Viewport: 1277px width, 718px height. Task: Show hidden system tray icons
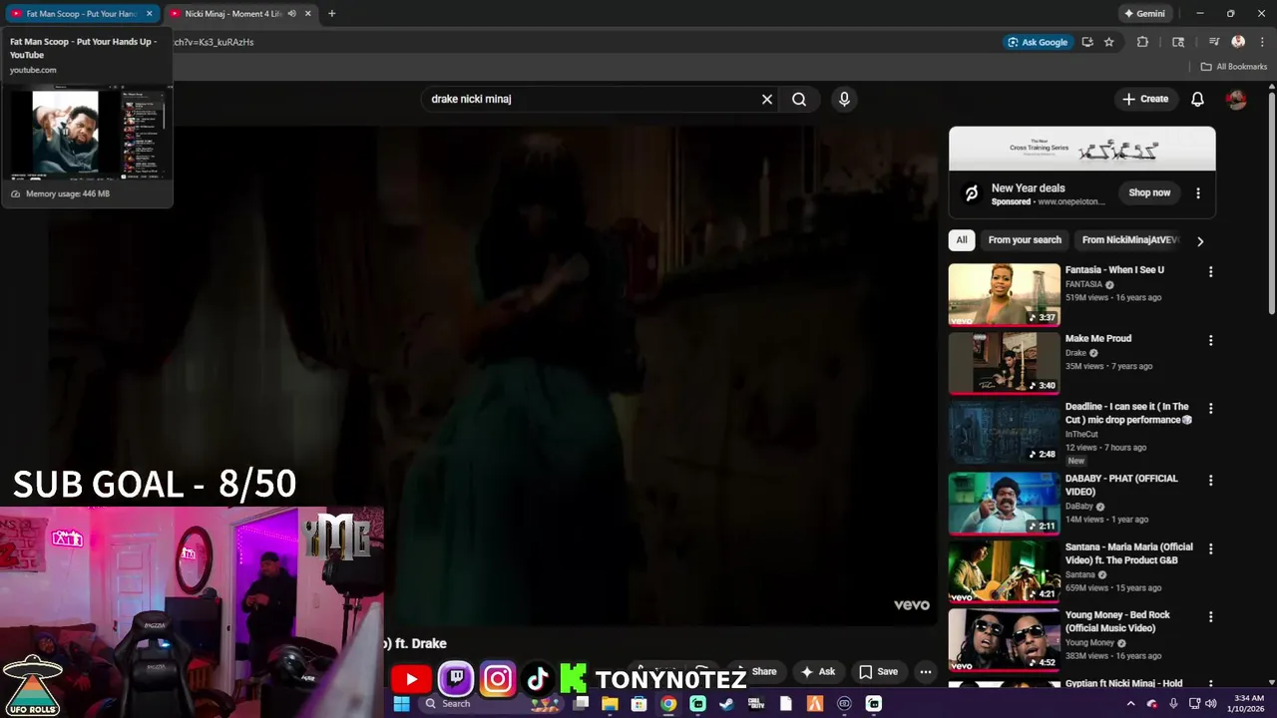click(1130, 703)
